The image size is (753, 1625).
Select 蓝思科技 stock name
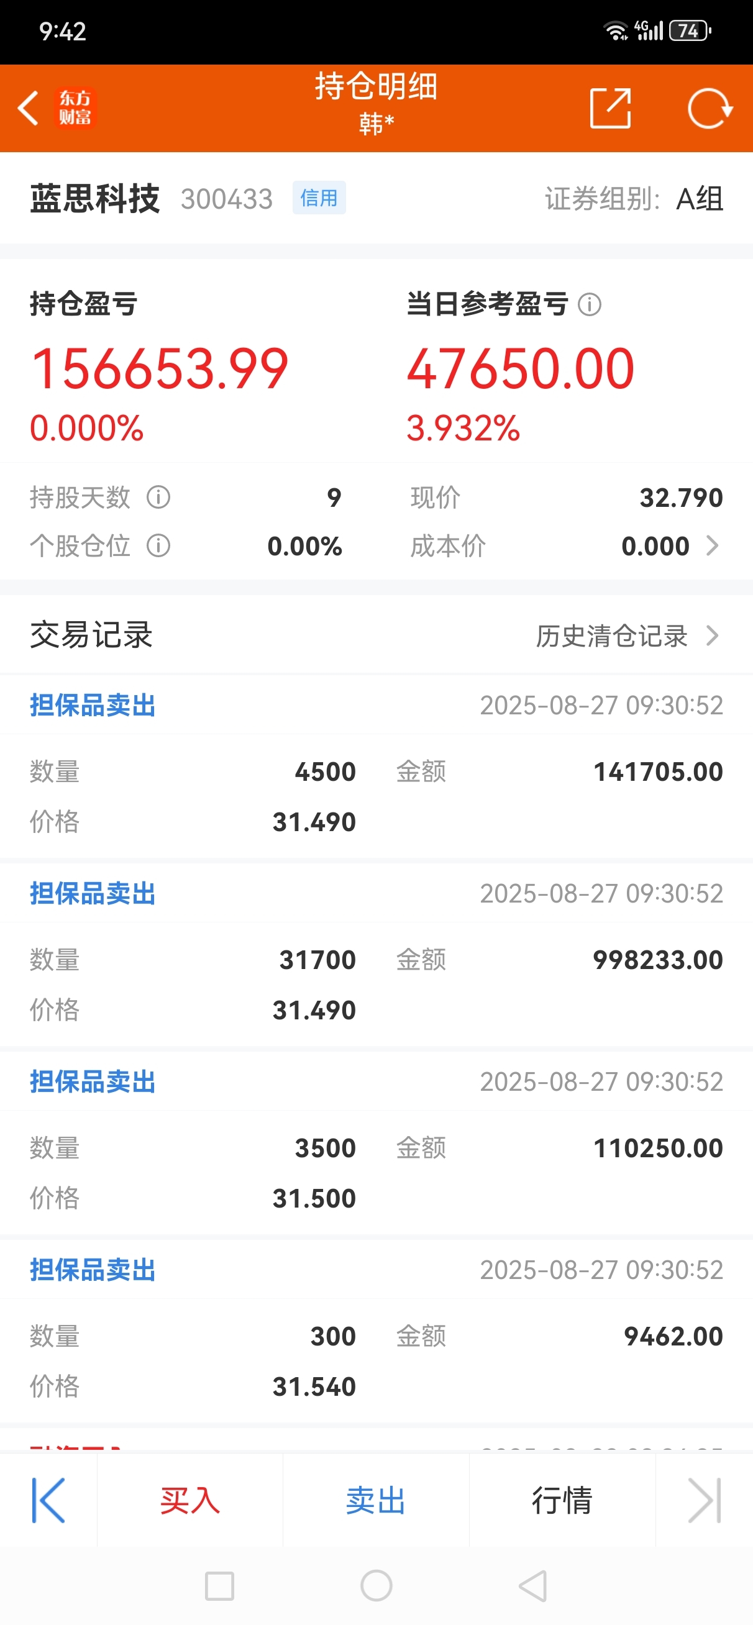(x=94, y=199)
